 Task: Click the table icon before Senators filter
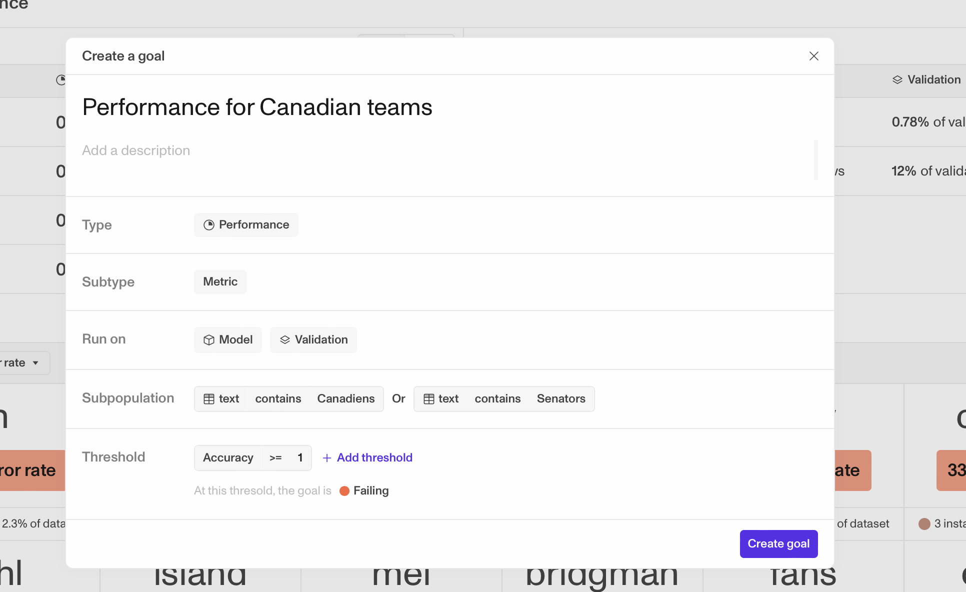click(x=428, y=399)
